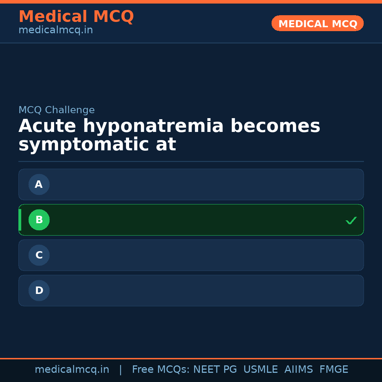Click the blank answer area of option D
This screenshot has height=382, width=382.
[205, 290]
